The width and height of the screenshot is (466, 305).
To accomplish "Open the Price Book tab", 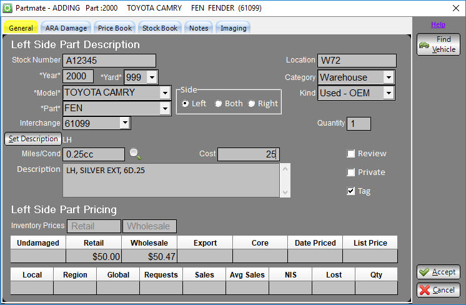I will click(115, 28).
